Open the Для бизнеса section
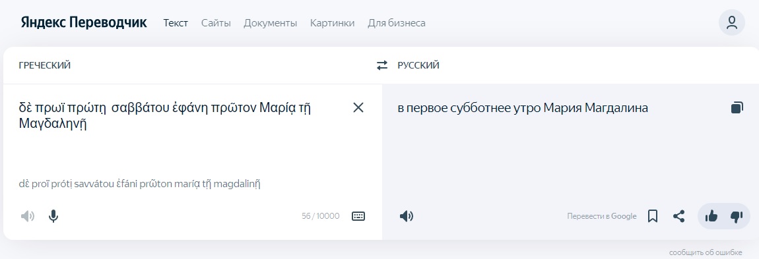This screenshot has width=759, height=259. coord(397,22)
